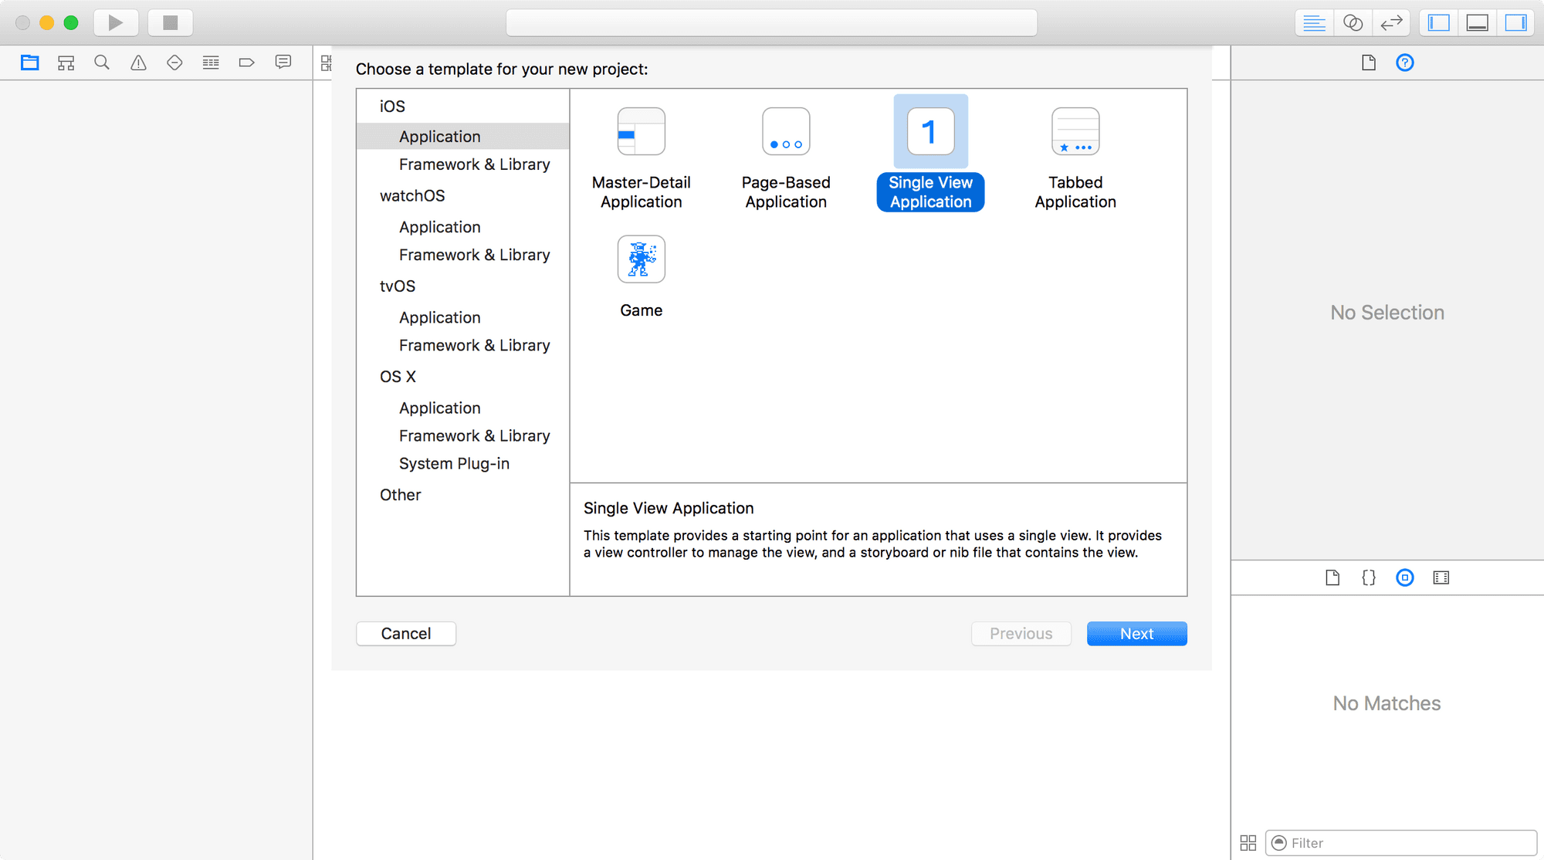
Task: Click the Next button
Action: click(1136, 634)
